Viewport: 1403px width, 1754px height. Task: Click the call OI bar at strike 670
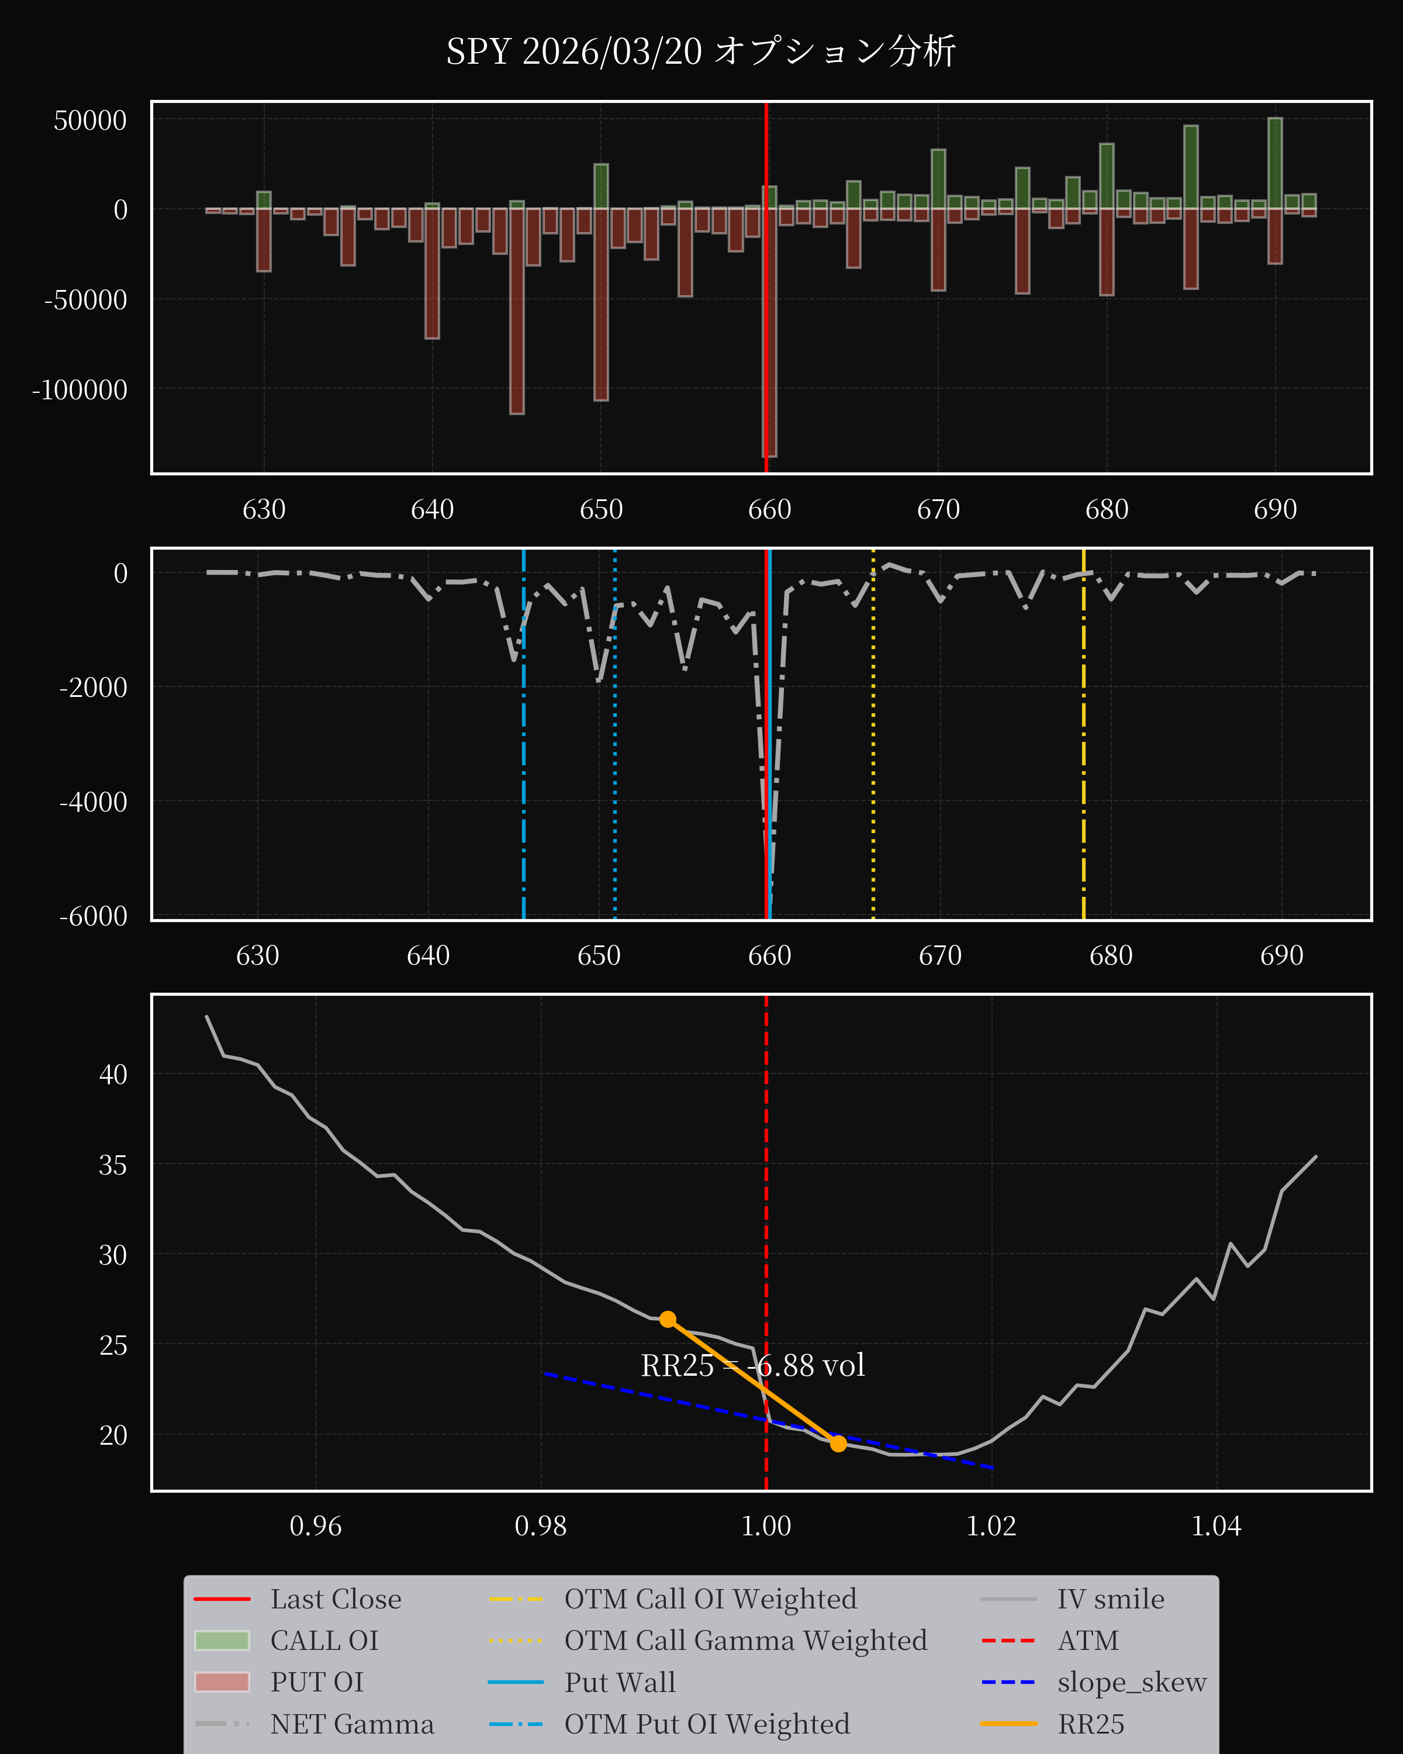[x=939, y=179]
